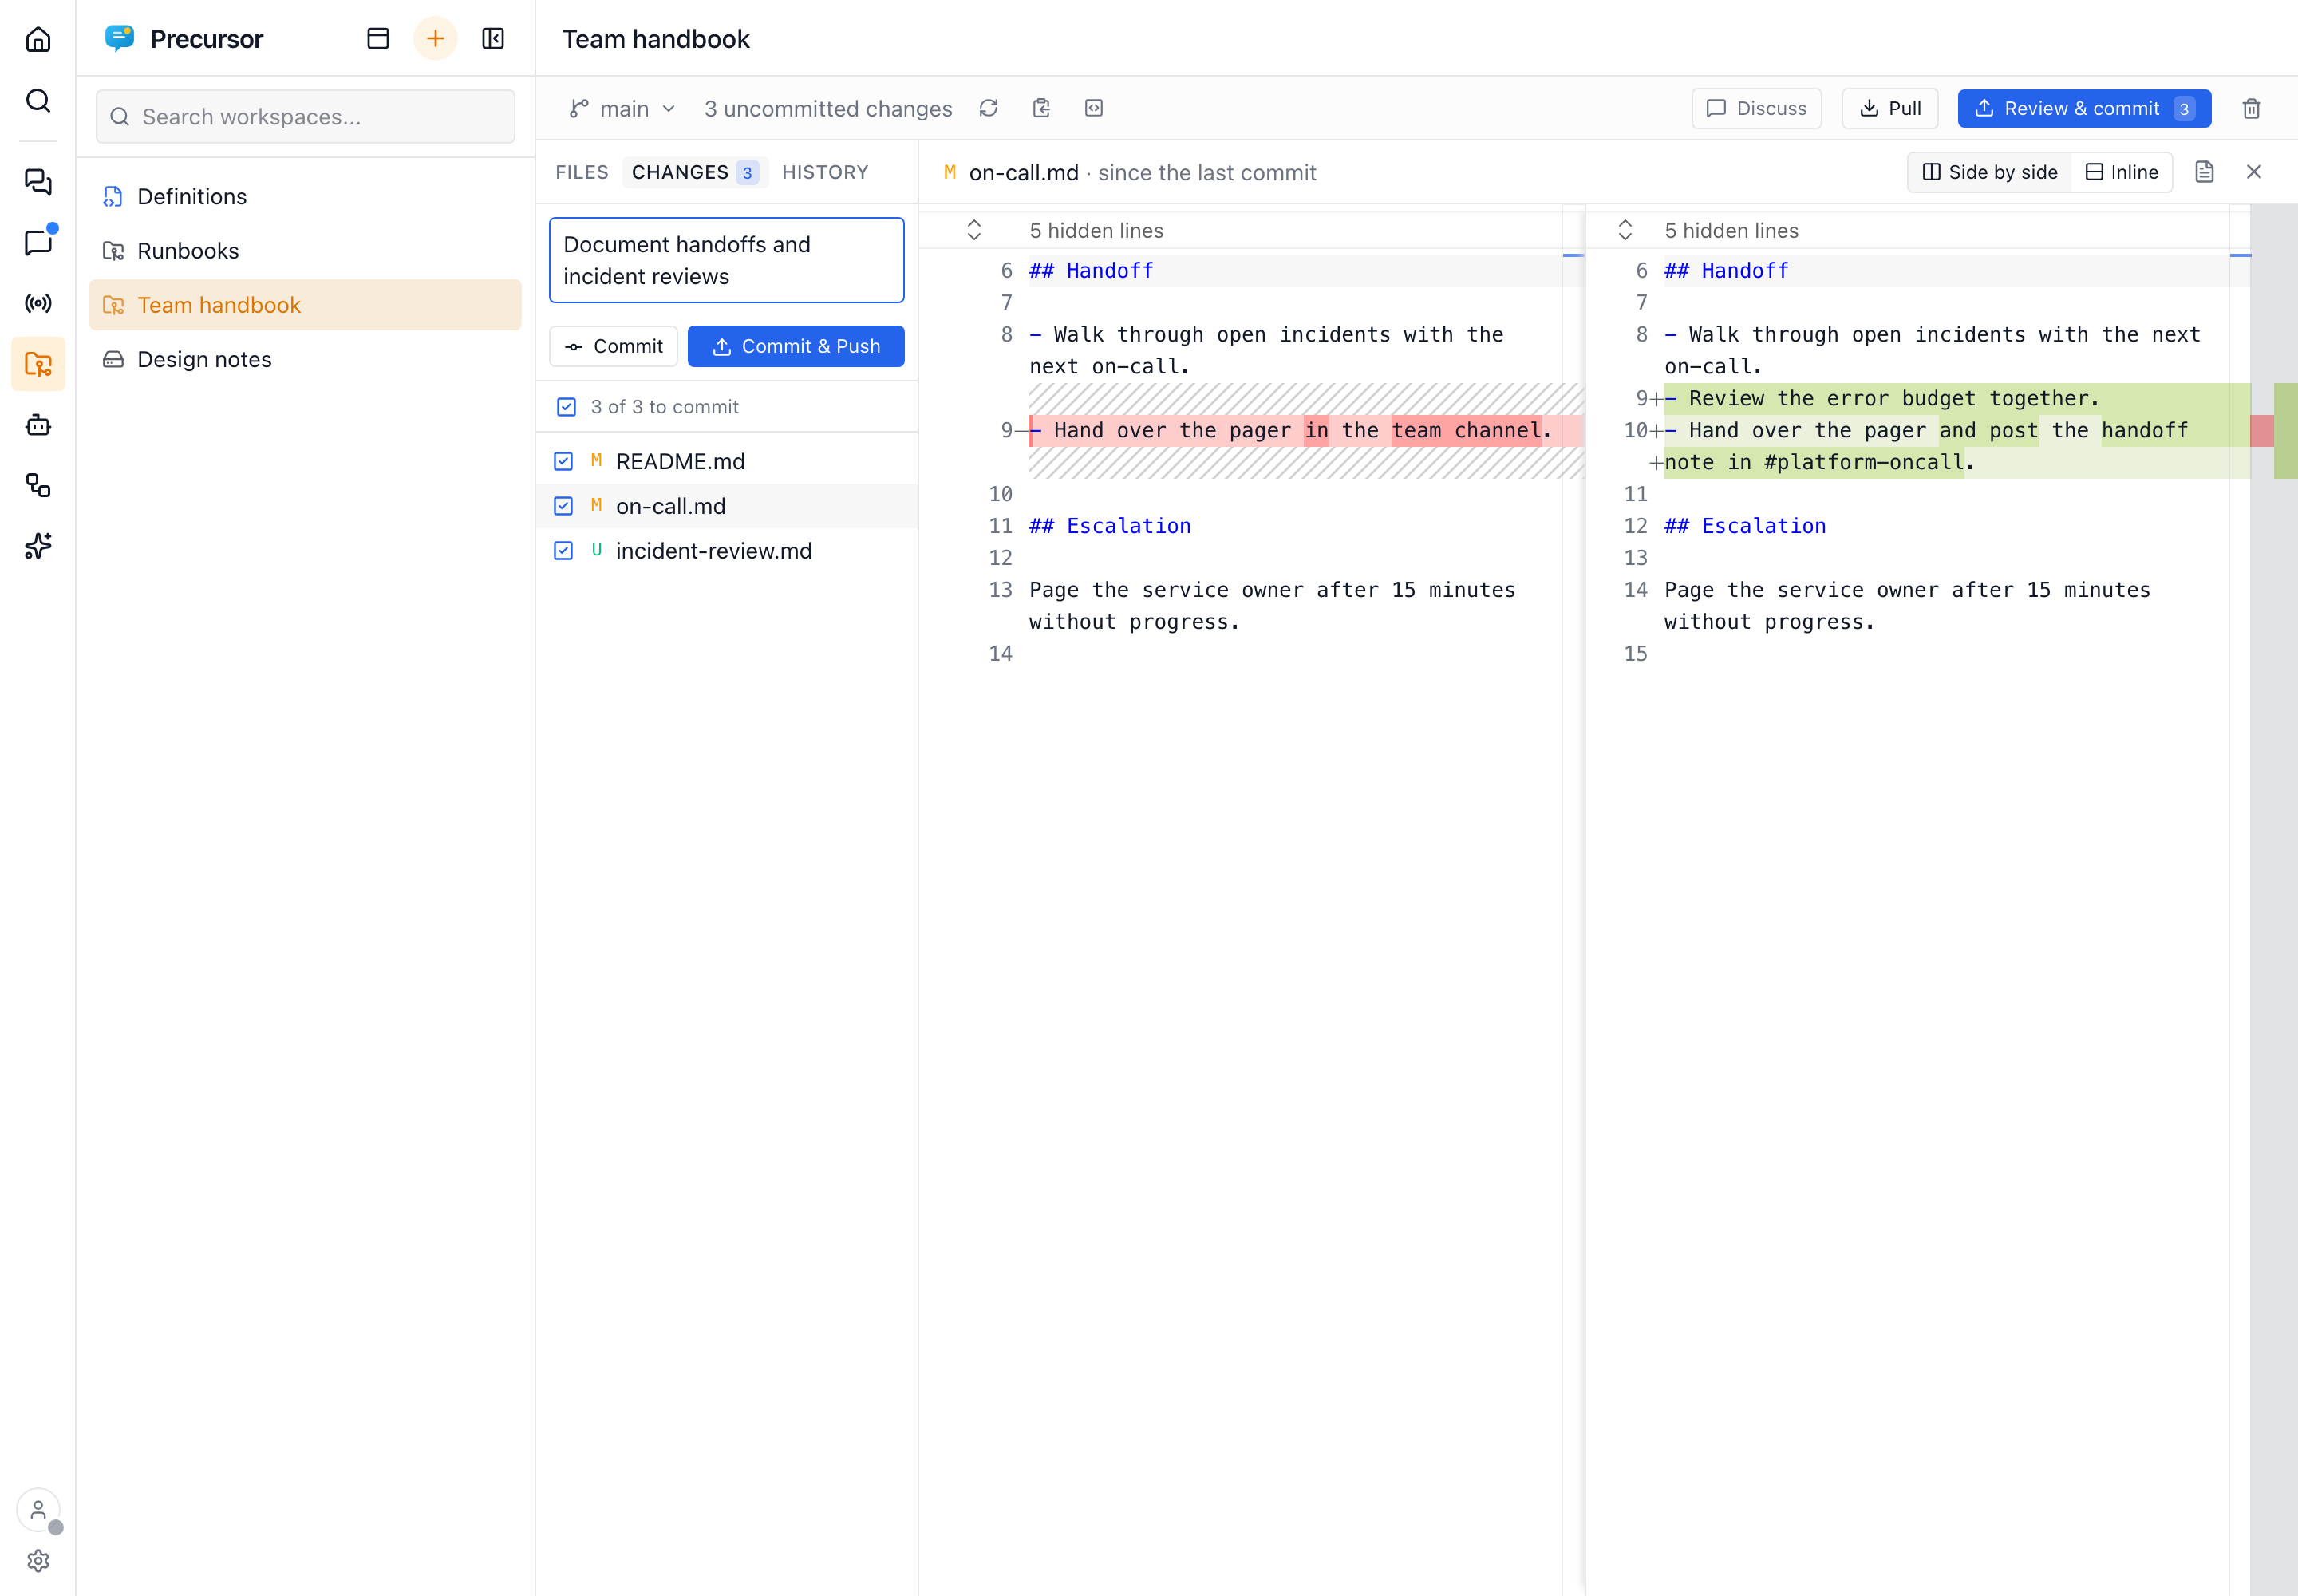Switch diff to Side by side view

[x=1990, y=172]
